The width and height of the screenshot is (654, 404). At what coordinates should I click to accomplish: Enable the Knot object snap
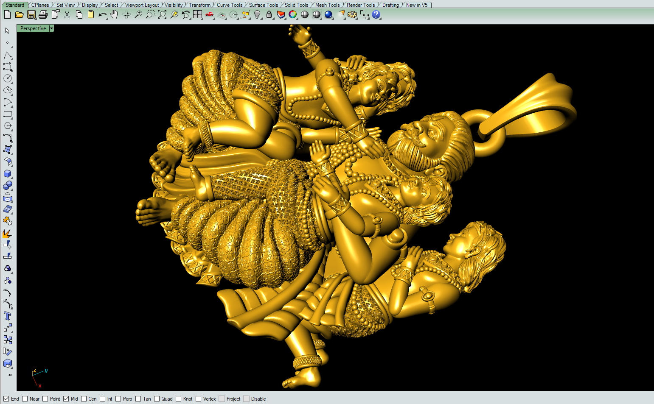pos(179,399)
